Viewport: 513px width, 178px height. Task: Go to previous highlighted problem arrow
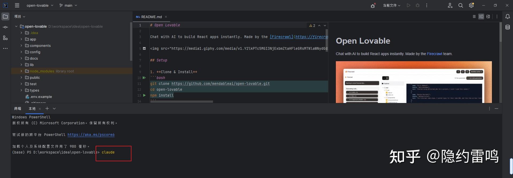click(319, 26)
